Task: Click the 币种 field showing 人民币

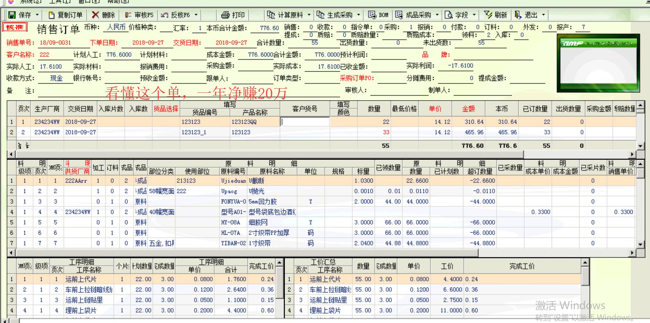Action: [116, 27]
